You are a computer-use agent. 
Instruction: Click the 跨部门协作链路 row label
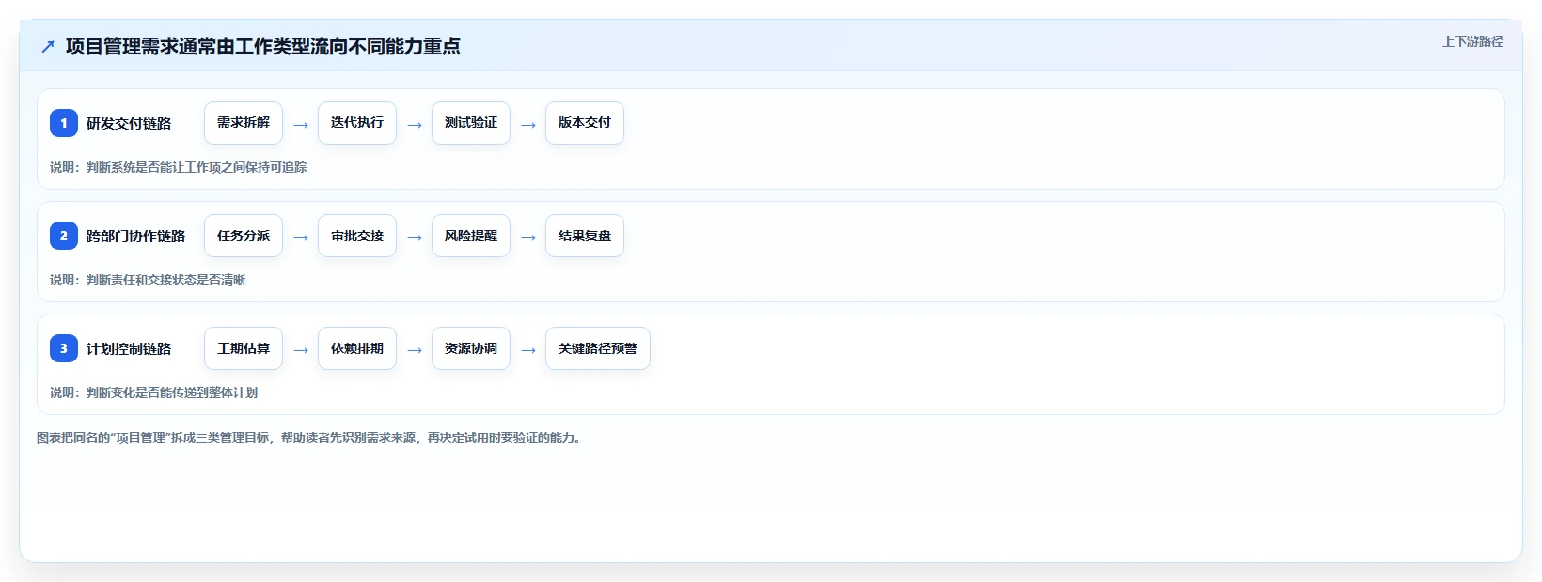[136, 236]
